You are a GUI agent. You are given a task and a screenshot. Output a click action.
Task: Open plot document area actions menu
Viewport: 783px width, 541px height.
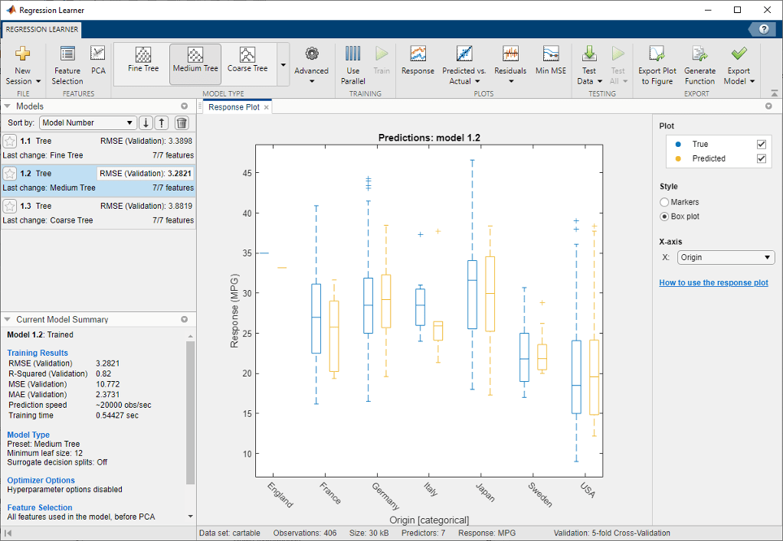click(x=768, y=106)
